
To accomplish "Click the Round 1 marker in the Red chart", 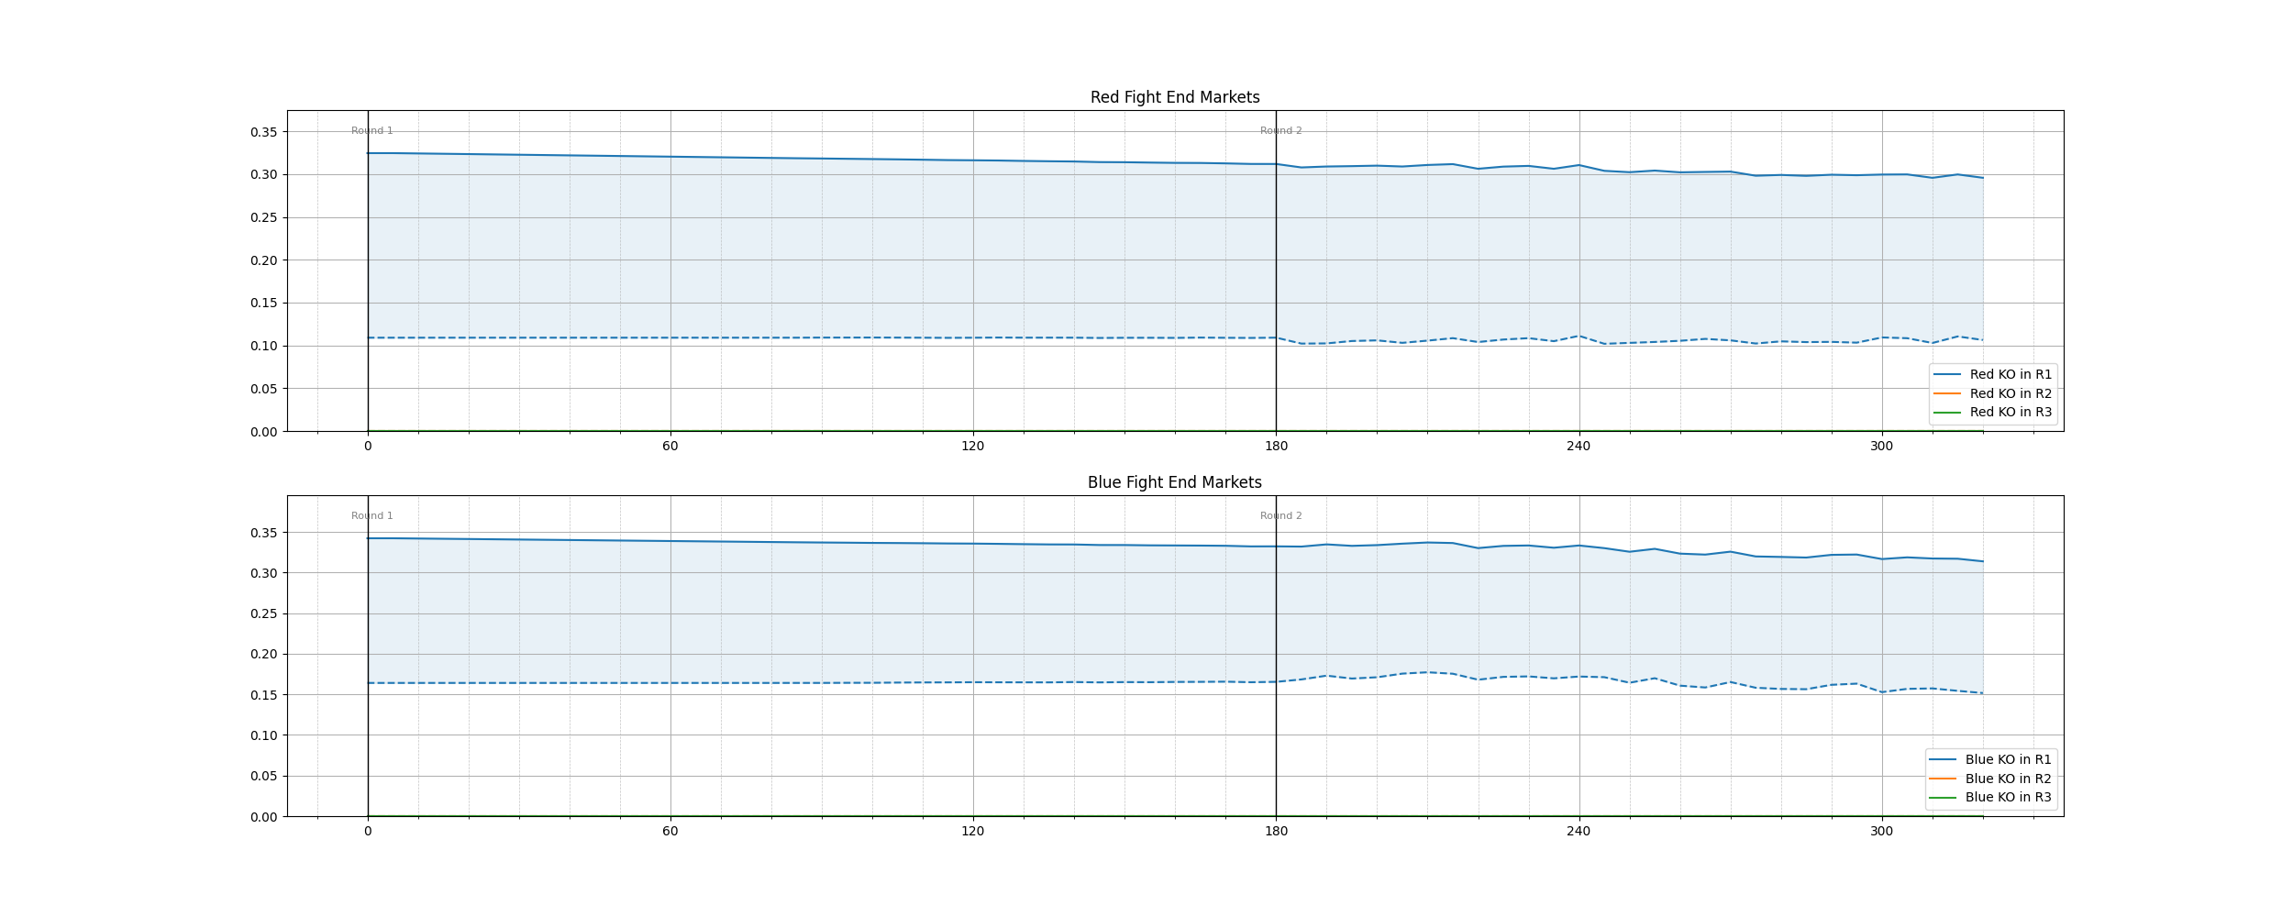I will 371,131.
